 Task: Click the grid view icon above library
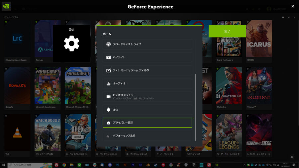(x=283, y=17)
